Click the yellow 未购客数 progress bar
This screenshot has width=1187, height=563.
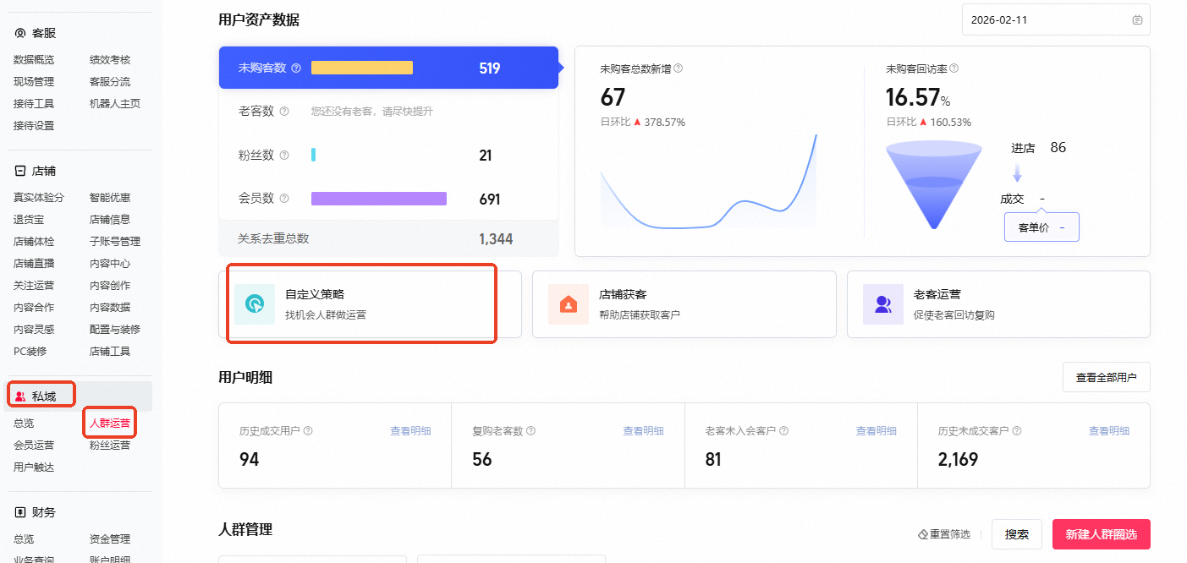(362, 68)
